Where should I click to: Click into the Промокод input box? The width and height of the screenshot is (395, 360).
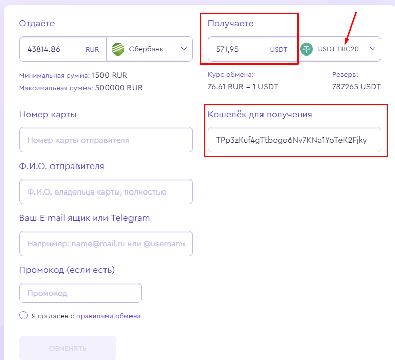80,293
